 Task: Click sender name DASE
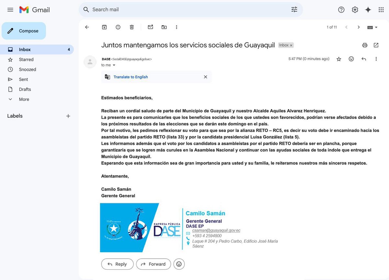coord(106,59)
